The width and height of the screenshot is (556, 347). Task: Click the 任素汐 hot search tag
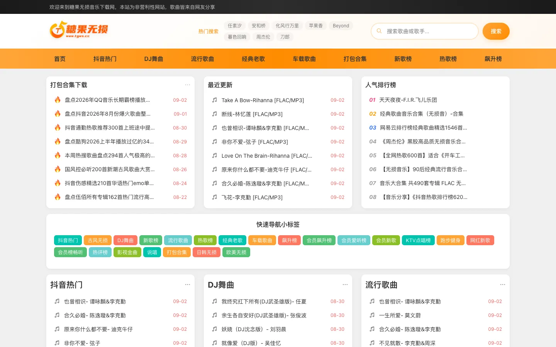click(235, 26)
